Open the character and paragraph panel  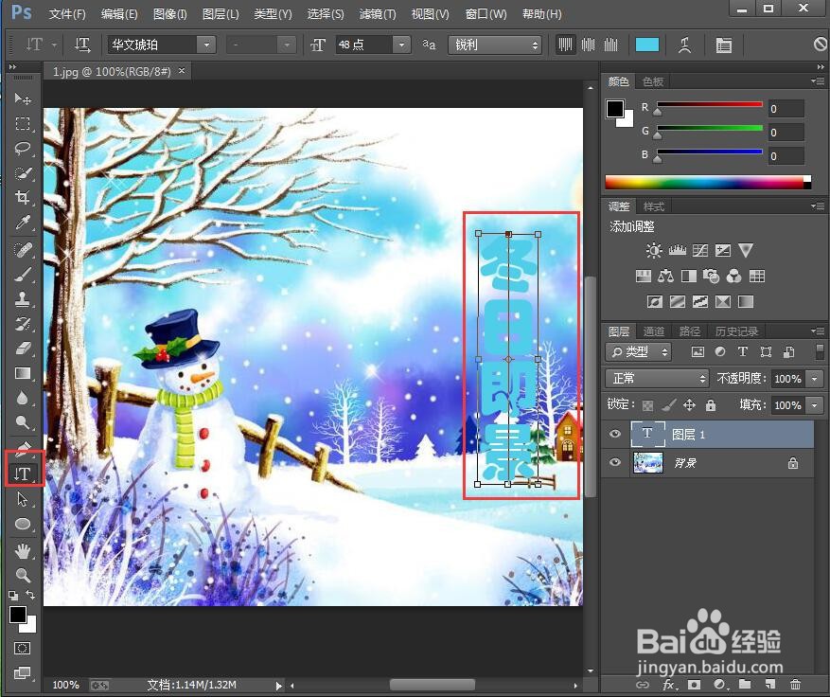724,45
